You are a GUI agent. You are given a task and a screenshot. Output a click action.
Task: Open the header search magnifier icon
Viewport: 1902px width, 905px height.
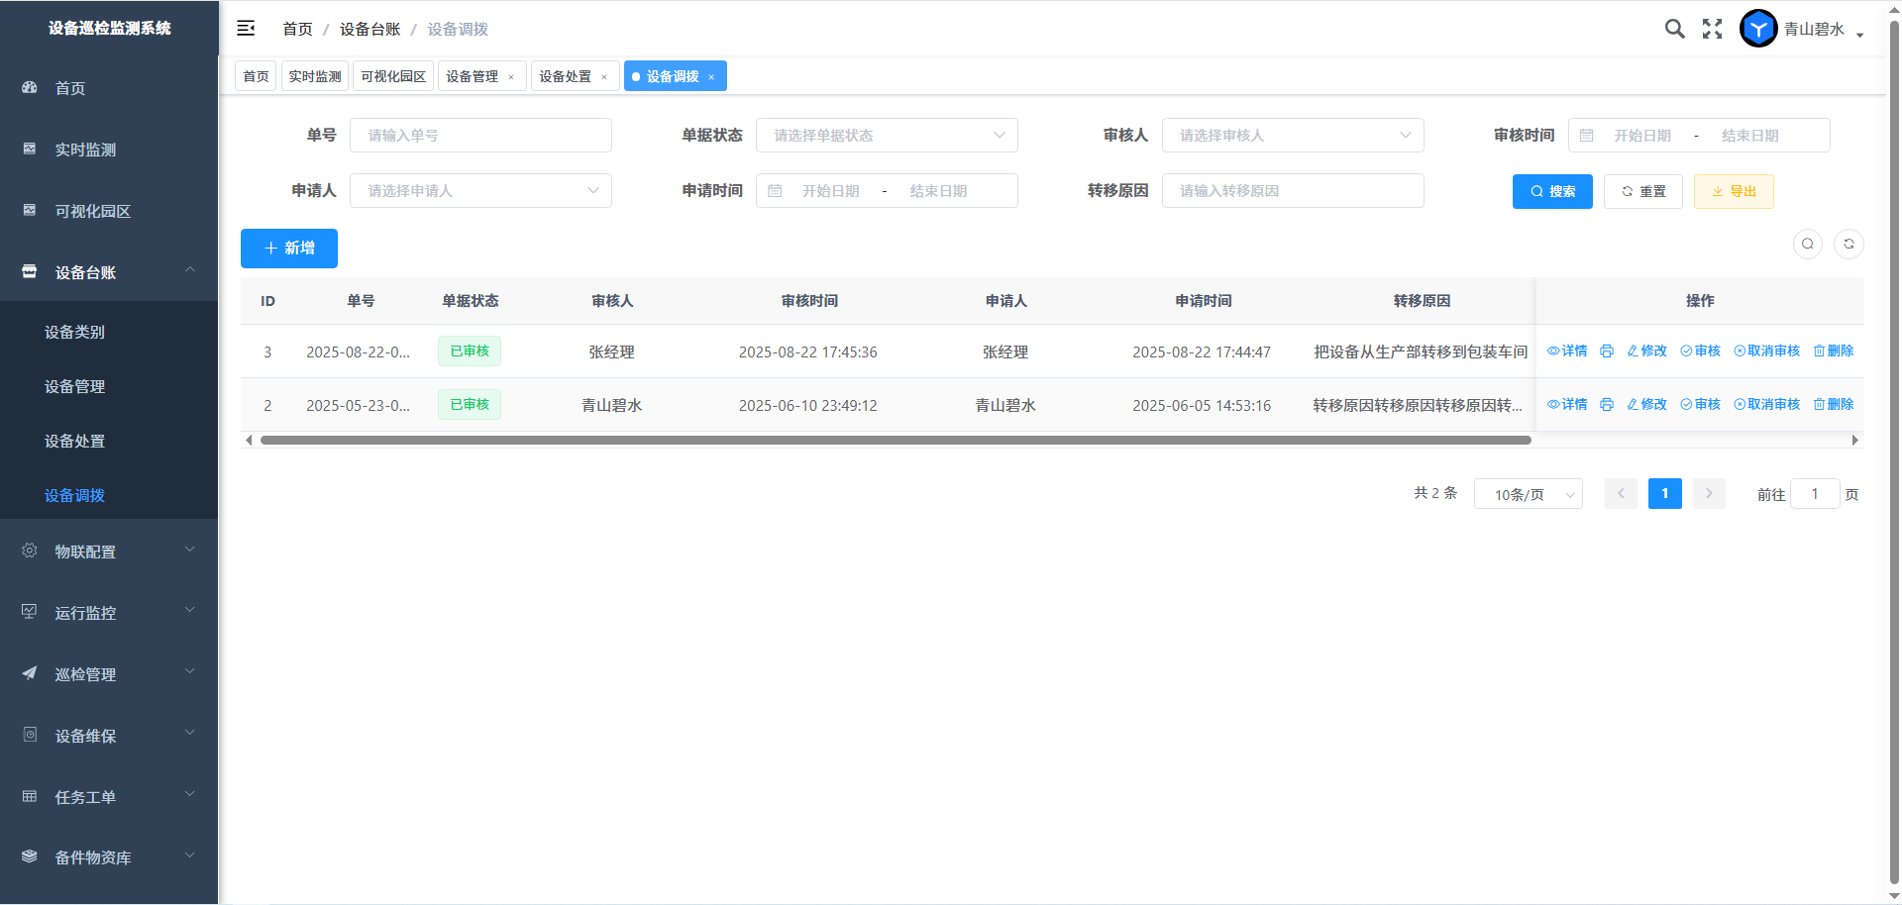tap(1674, 29)
